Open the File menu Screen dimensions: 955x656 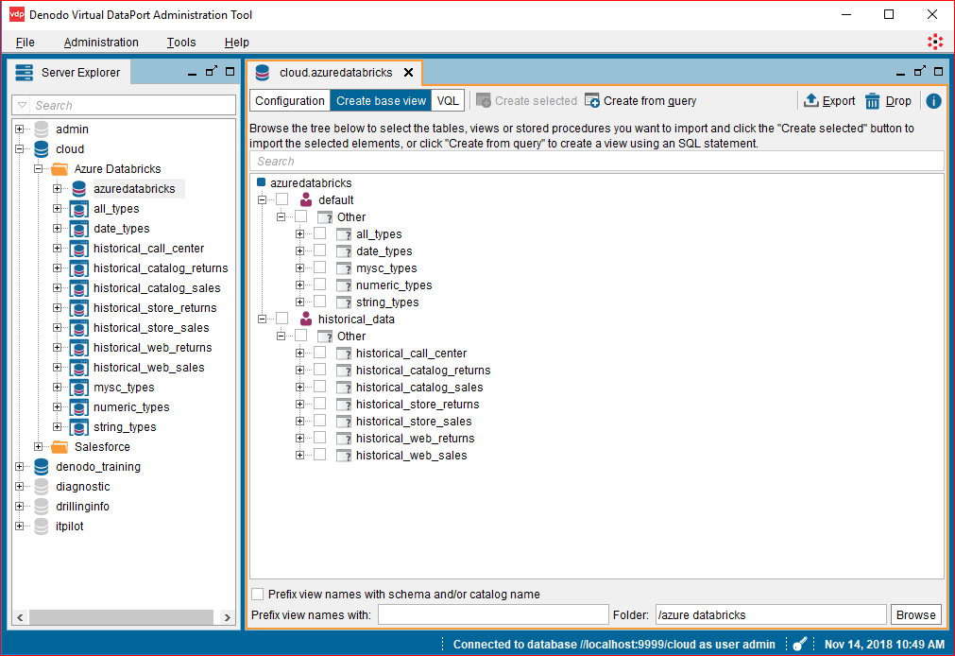coord(25,43)
